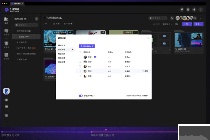Switch file list view mode icon
This screenshot has height=140, width=210.
176,24
